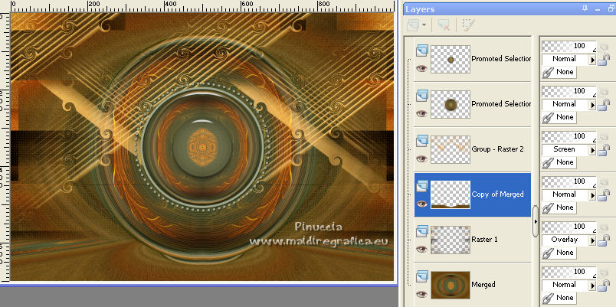The image size is (616, 307).
Task: Click the palette splitter arrow handle
Action: (x=536, y=221)
